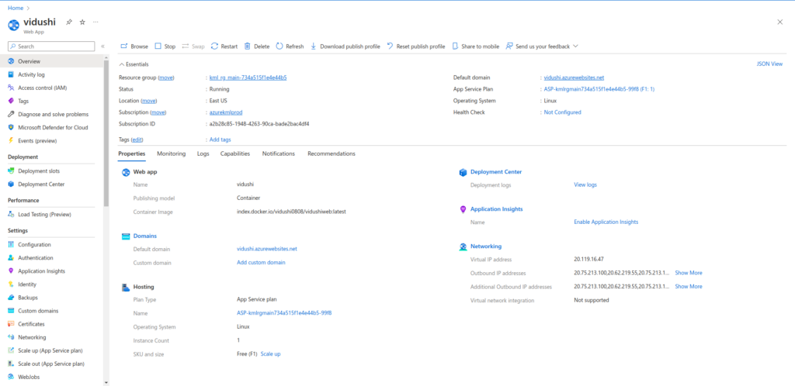This screenshot has height=386, width=795.
Task: Open the JSON View link
Action: coord(769,64)
